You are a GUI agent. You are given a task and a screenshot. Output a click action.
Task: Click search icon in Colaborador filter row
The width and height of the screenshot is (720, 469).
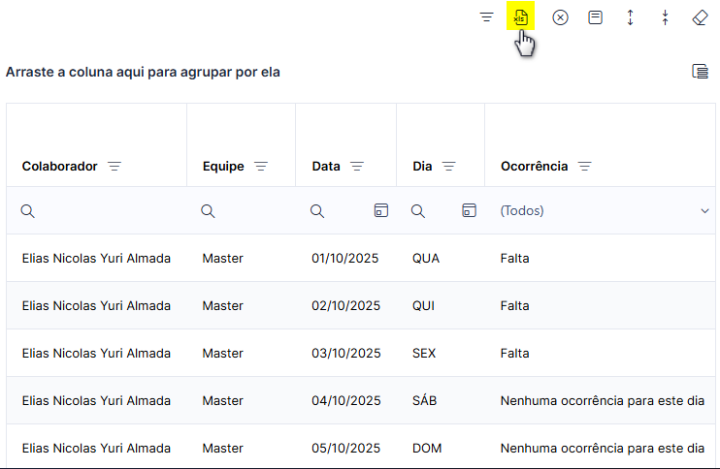click(27, 211)
